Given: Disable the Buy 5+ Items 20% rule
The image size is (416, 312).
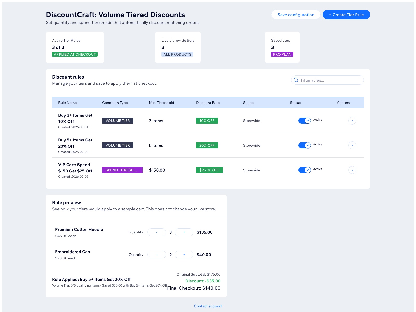Looking at the screenshot, I should (305, 145).
